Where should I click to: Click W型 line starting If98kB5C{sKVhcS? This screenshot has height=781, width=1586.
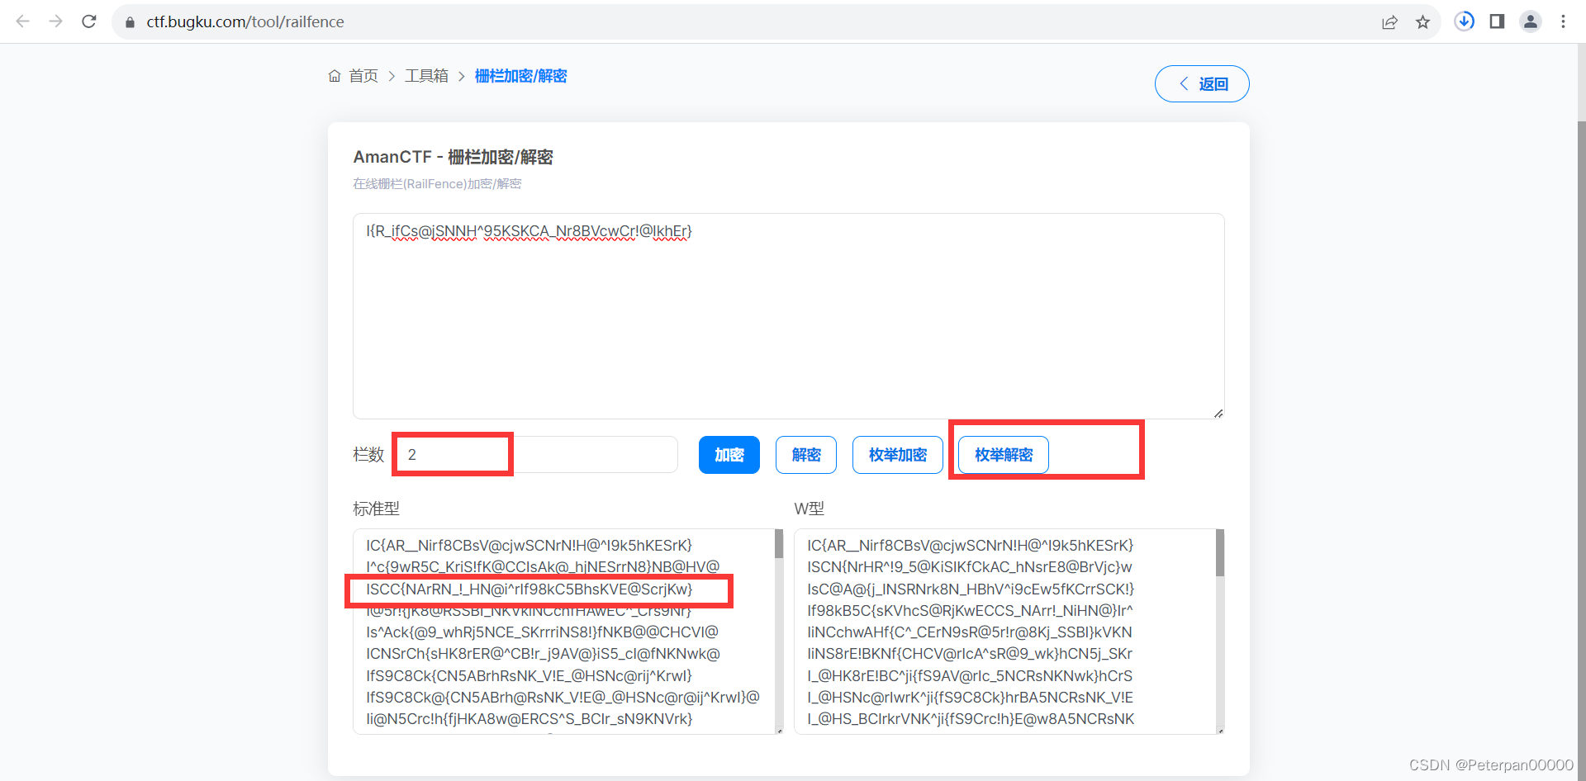point(971,611)
